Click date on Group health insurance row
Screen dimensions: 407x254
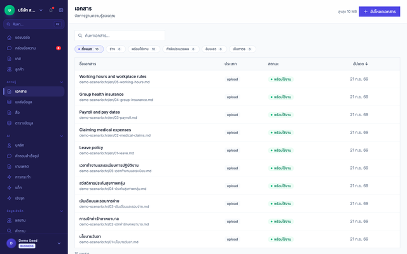359,97
